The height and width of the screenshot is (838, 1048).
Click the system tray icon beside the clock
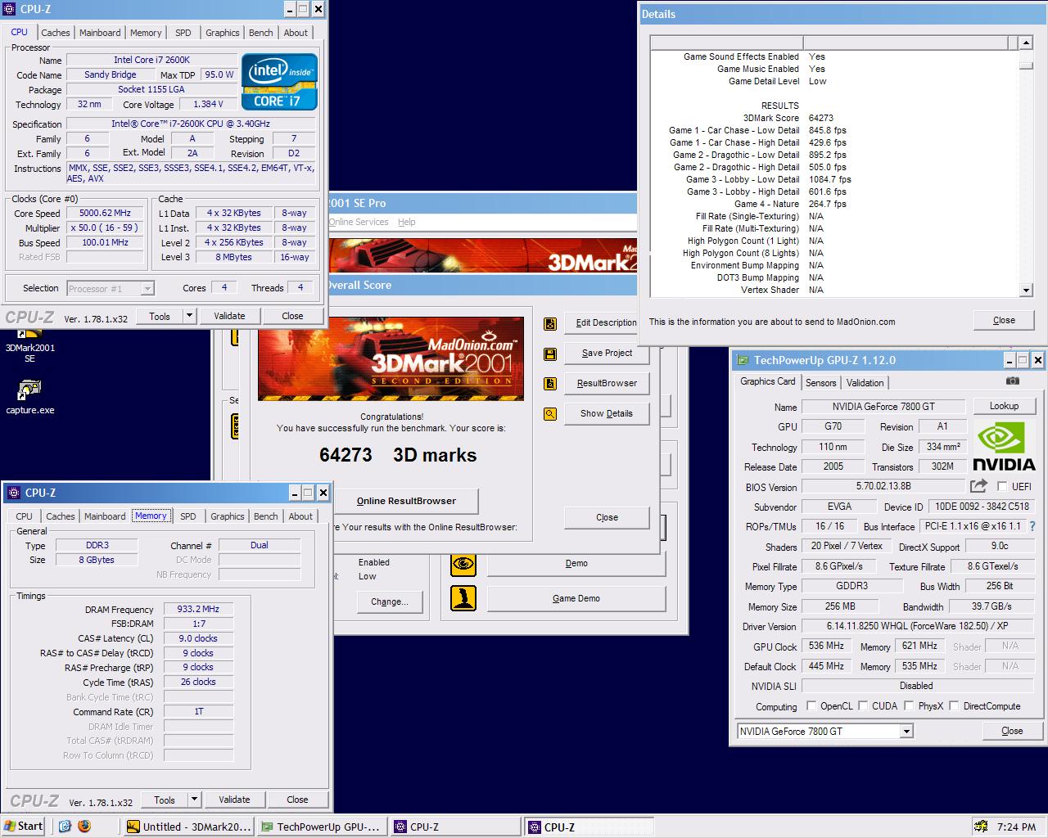[x=981, y=827]
